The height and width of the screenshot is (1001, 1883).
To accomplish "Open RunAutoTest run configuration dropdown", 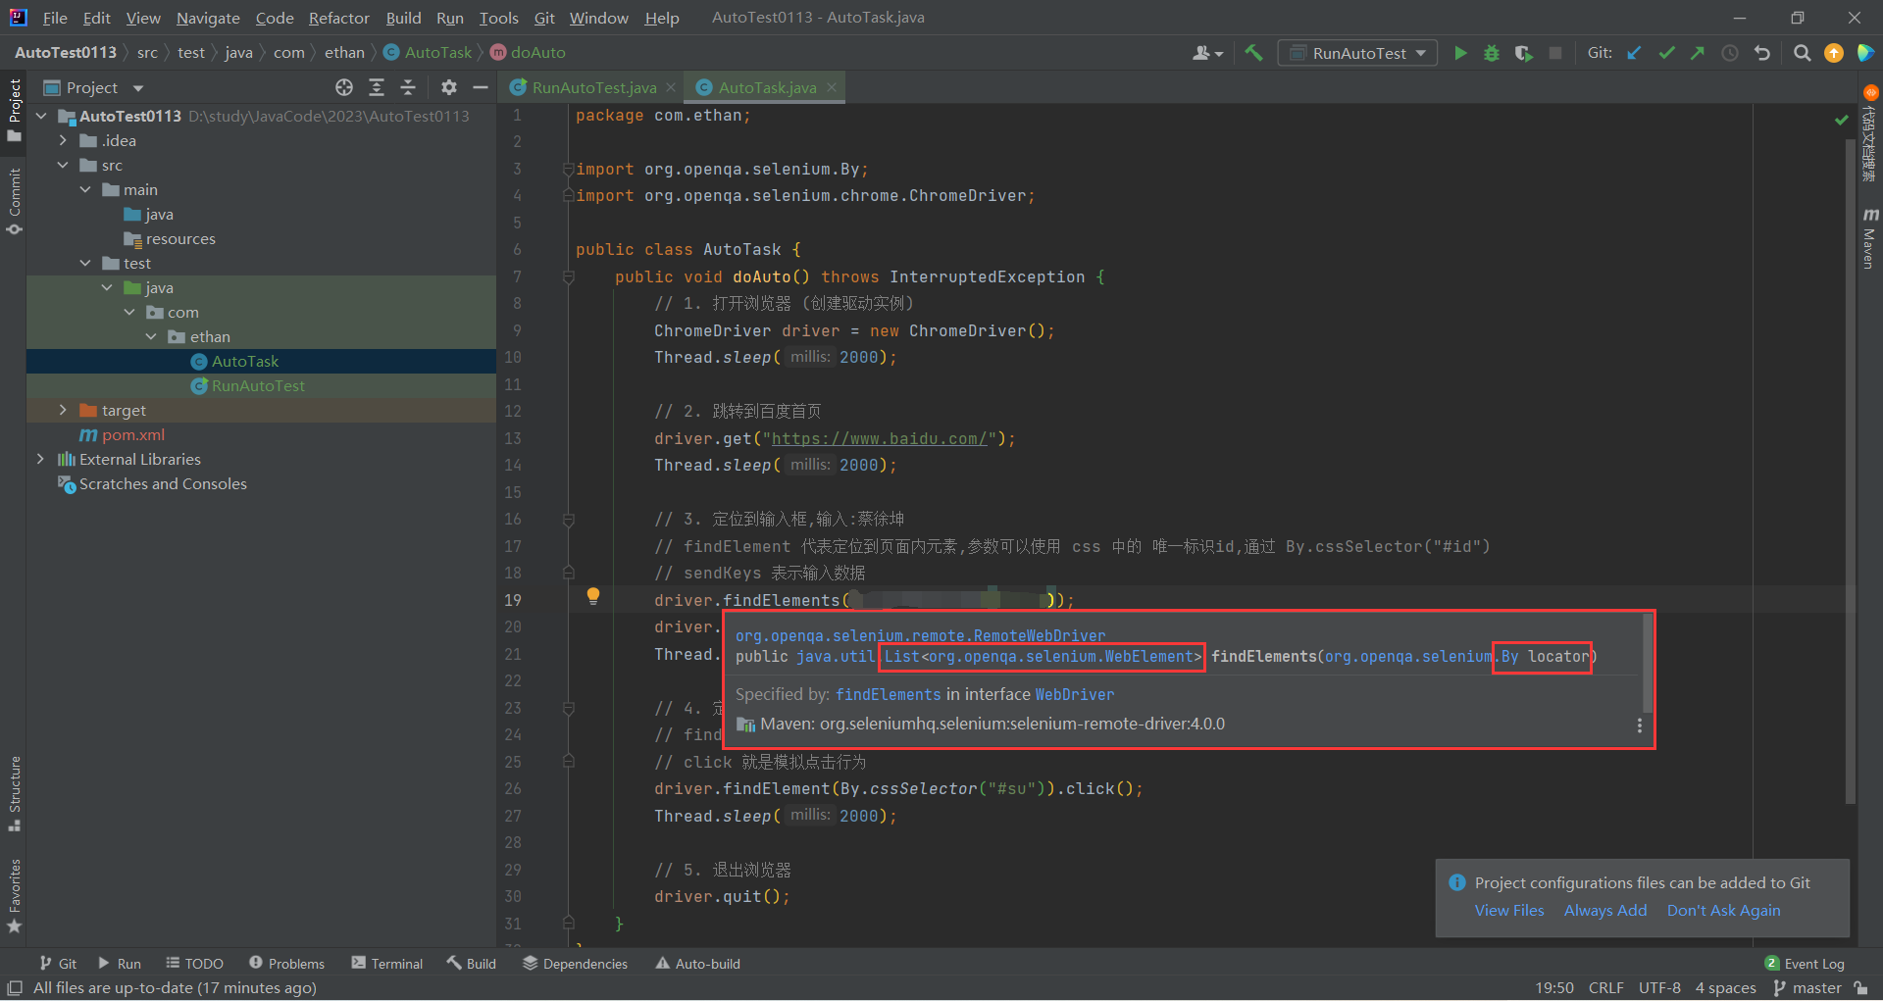I will point(1358,53).
